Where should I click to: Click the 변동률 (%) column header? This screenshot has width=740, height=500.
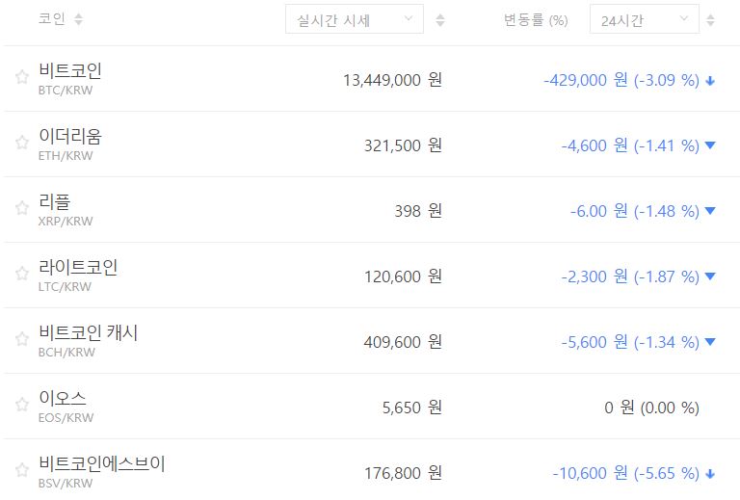(535, 20)
